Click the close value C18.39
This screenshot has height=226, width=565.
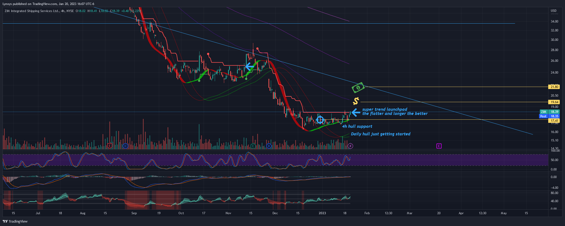[x=115, y=11]
